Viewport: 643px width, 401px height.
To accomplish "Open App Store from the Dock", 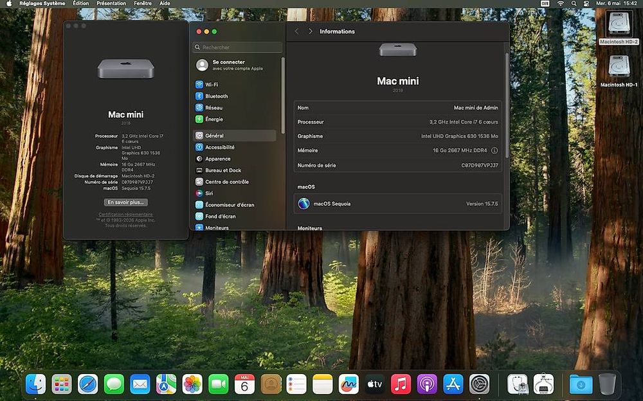I will [x=453, y=384].
